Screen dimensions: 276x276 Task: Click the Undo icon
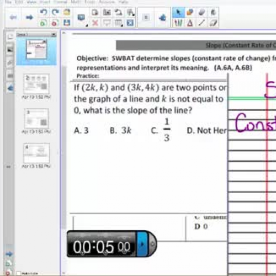click(43, 12)
